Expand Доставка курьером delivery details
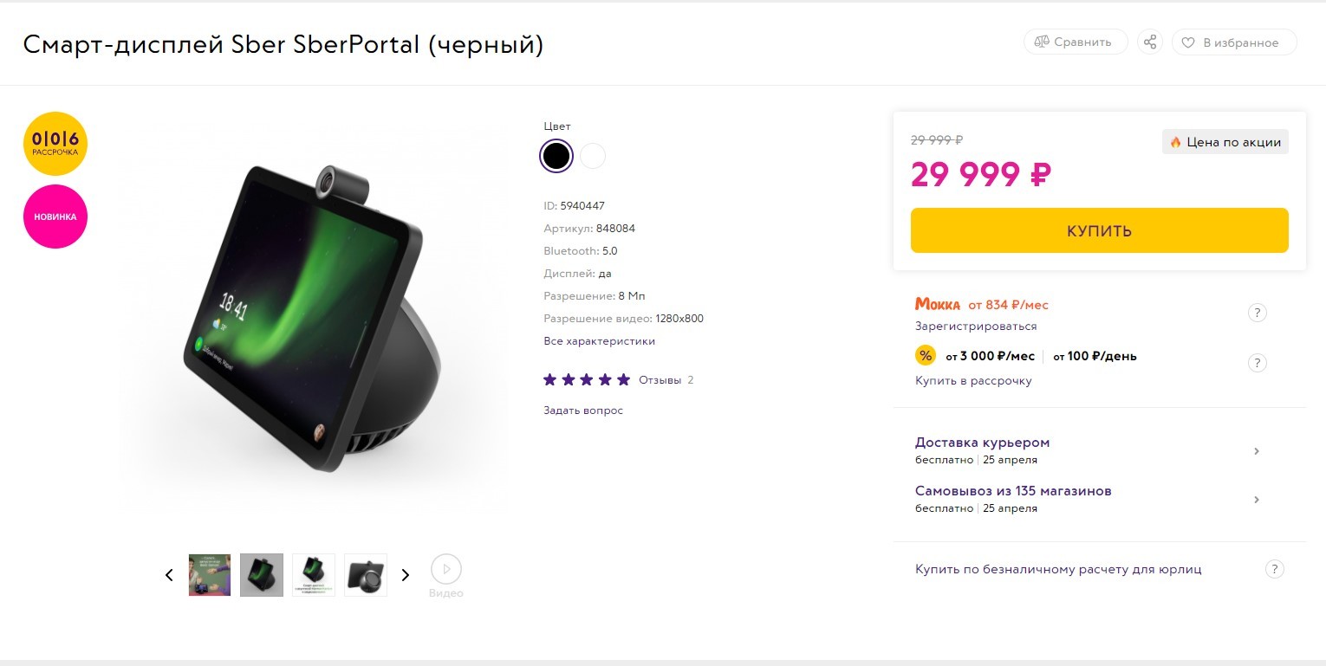This screenshot has height=666, width=1326. point(1256,451)
